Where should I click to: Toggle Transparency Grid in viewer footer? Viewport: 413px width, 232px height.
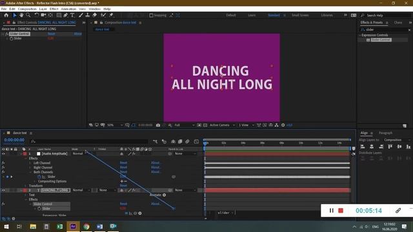[x=205, y=125]
